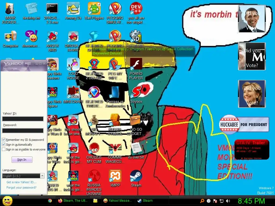Open the Computer desktop icon
The image size is (275, 206).
coord(10,39)
